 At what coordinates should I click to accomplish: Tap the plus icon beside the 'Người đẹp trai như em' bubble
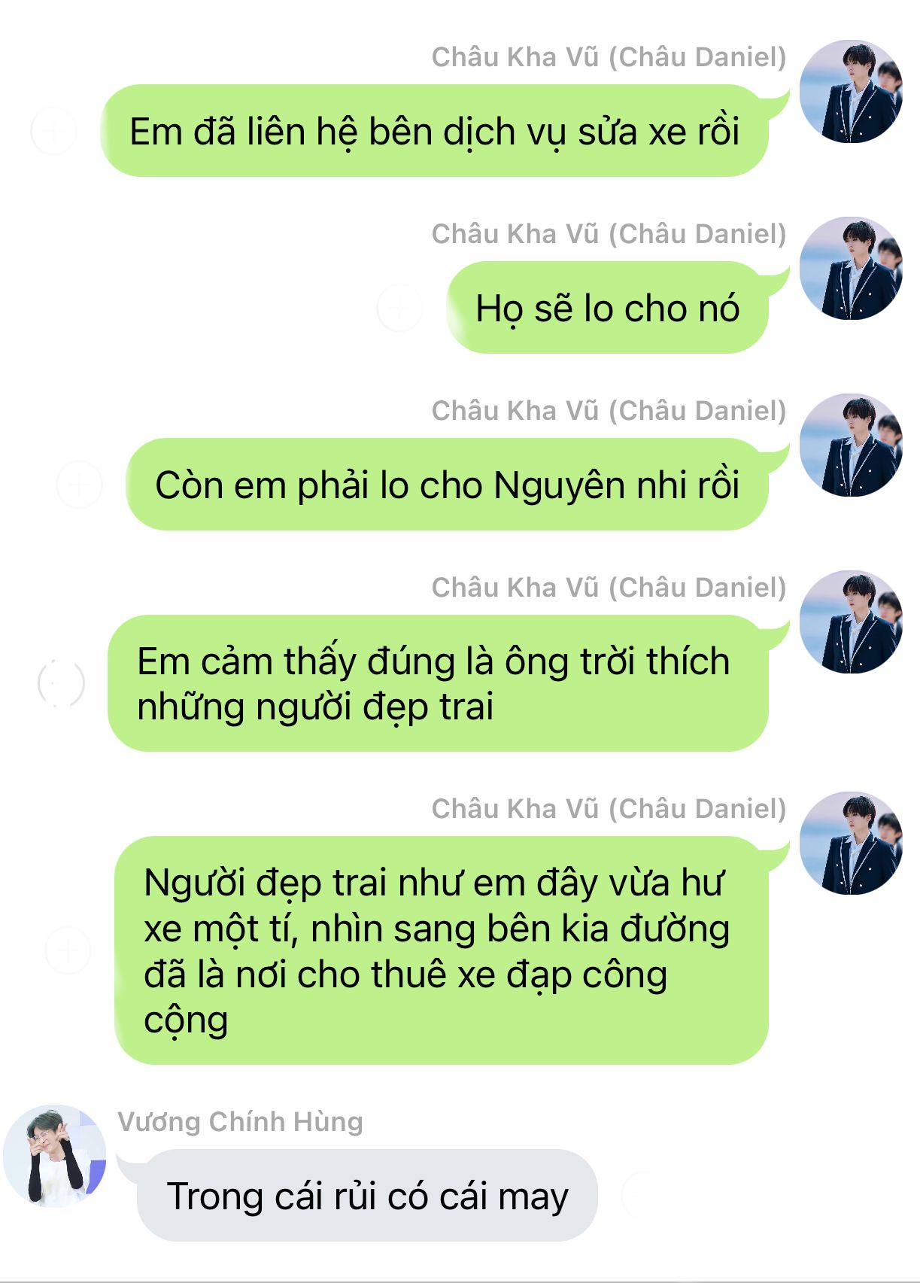(68, 950)
